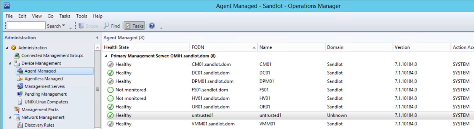The image size is (474, 129).
Task: Click health state icon for DC01.sandlot.dom
Action: pos(111,73)
